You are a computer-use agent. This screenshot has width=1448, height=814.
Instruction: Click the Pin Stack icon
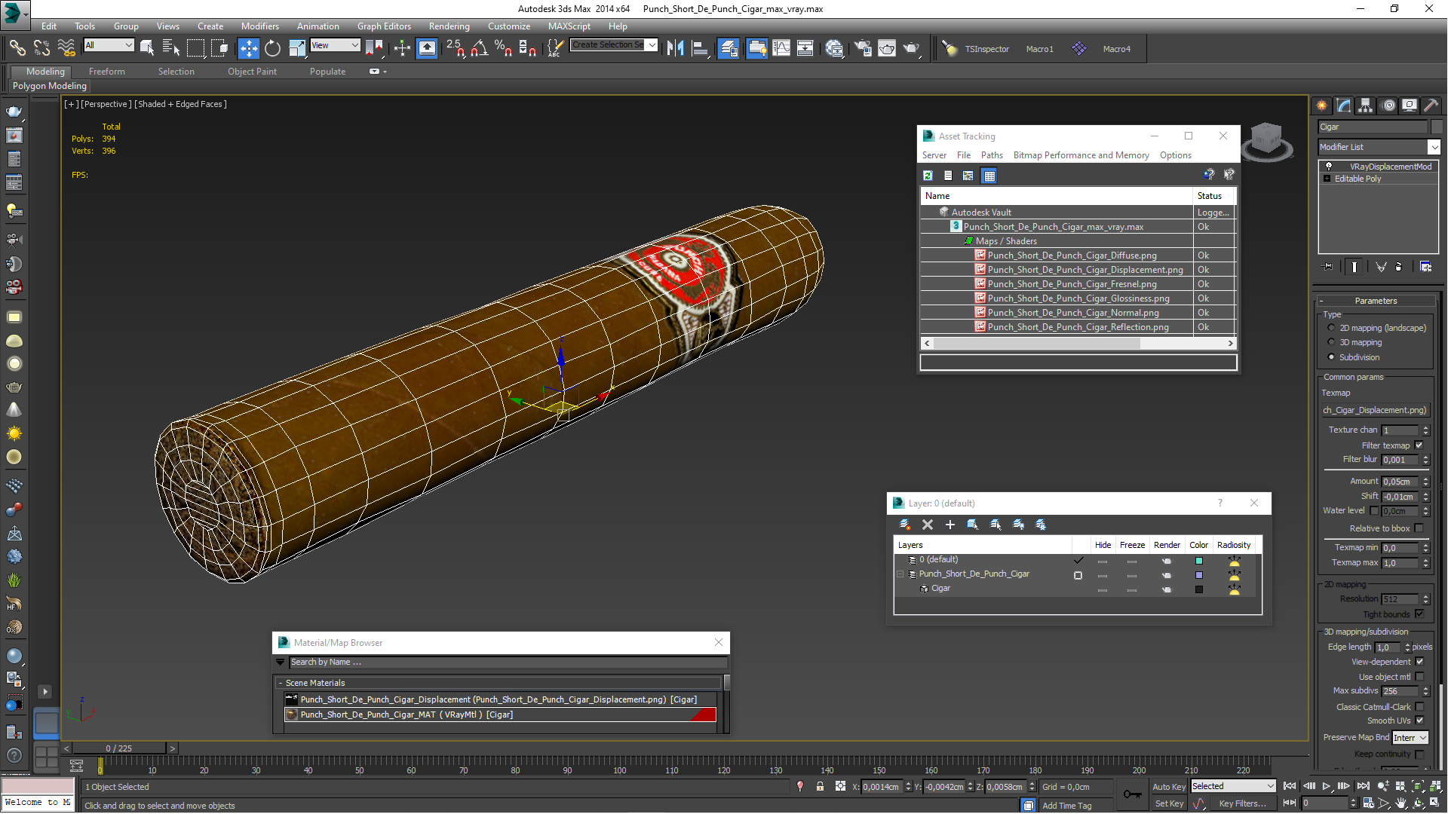click(1328, 267)
